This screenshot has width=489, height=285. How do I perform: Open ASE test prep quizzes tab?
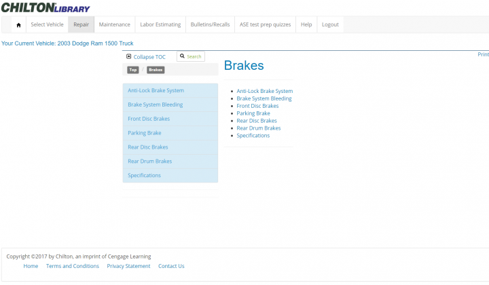pos(265,24)
